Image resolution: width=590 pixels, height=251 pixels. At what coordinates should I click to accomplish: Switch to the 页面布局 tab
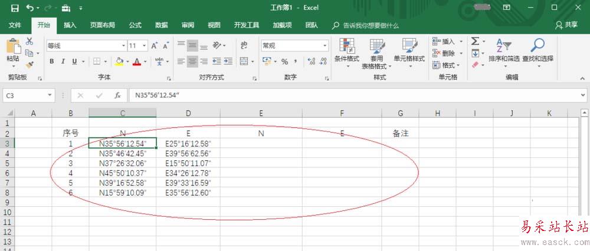[x=102, y=25]
